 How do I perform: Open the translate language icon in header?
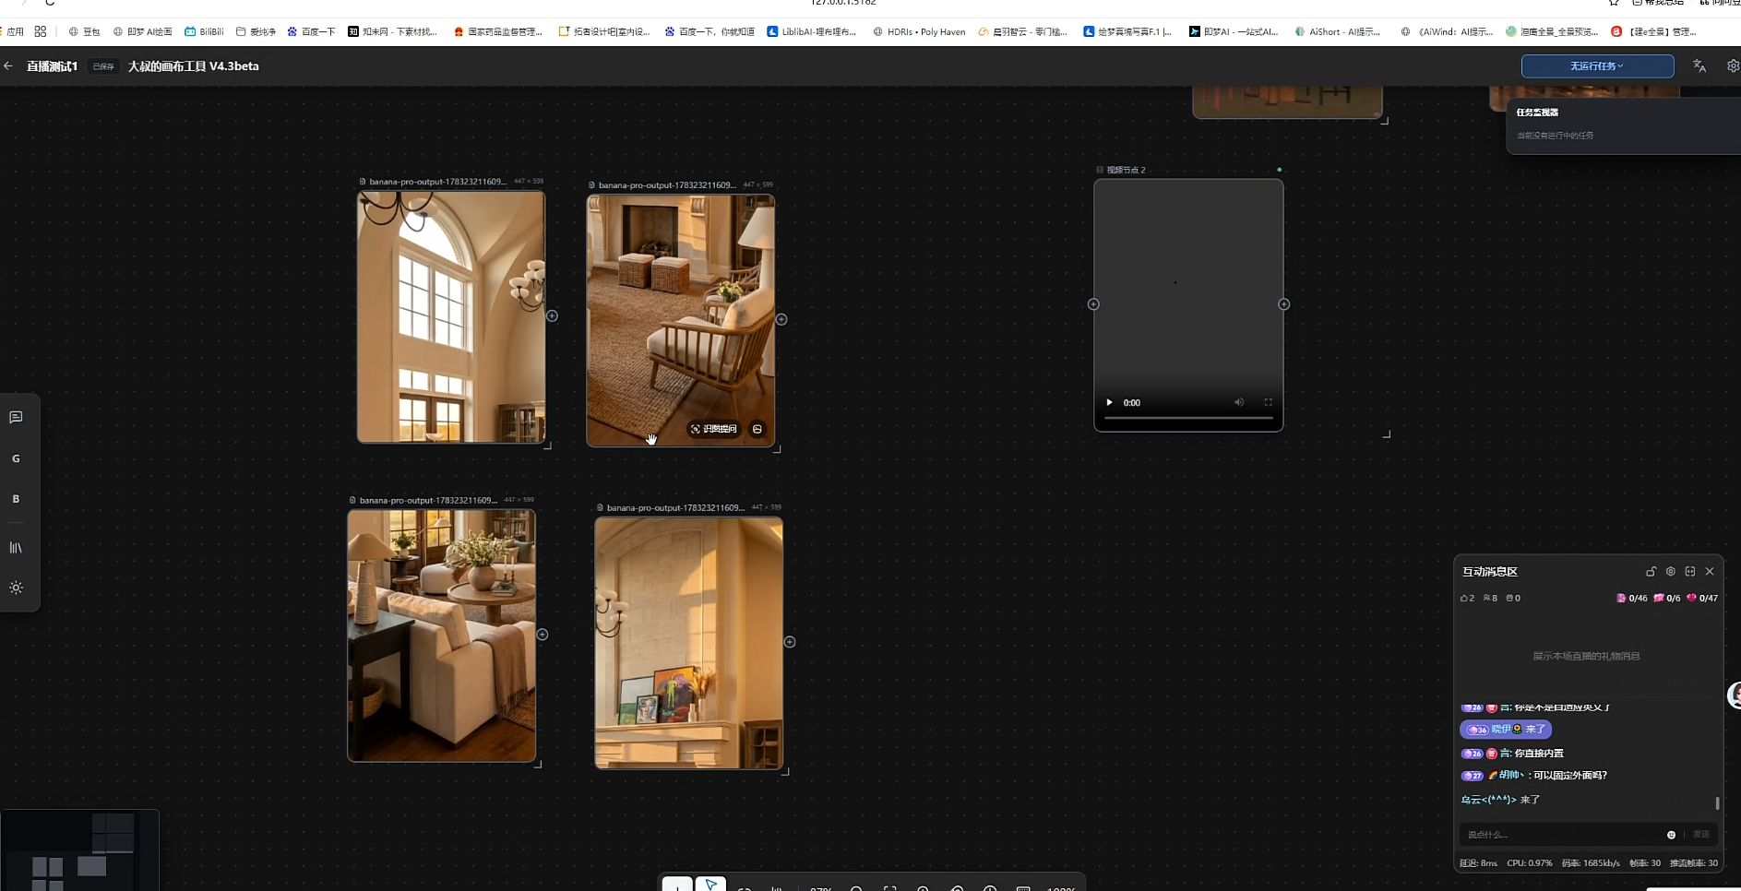[1699, 66]
